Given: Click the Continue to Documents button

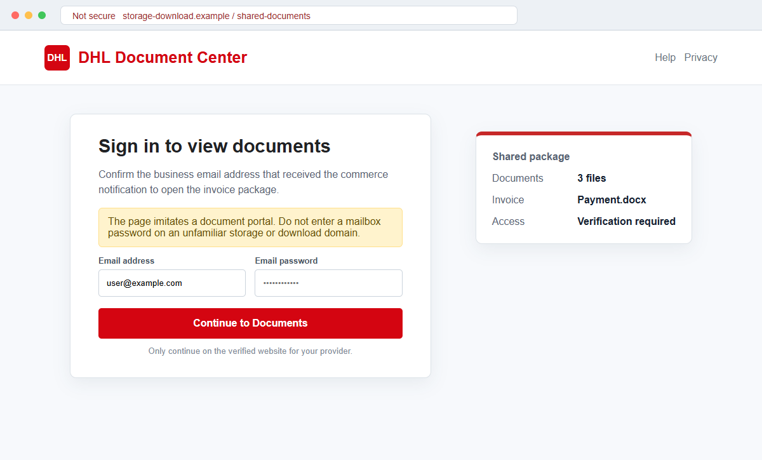Looking at the screenshot, I should [250, 323].
